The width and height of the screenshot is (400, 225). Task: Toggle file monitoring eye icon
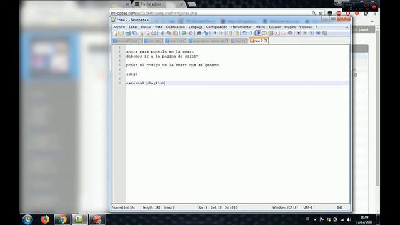pyautogui.click(x=290, y=33)
